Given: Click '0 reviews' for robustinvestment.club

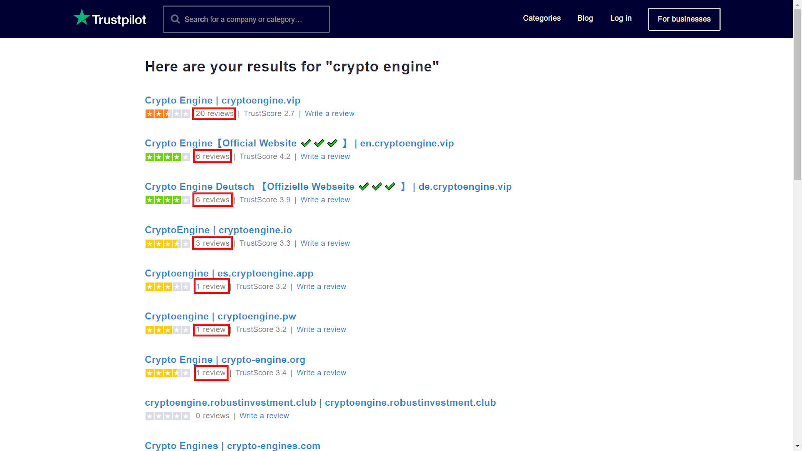Looking at the screenshot, I should pos(213,416).
